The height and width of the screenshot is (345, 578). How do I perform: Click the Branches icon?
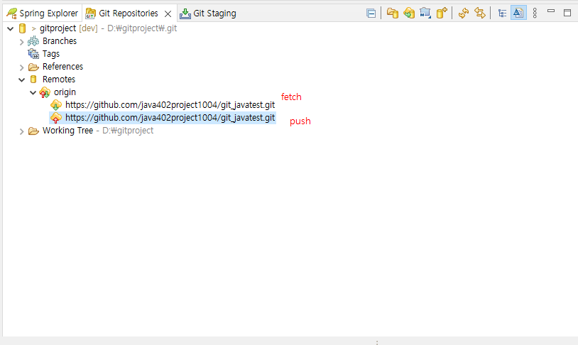(x=33, y=41)
